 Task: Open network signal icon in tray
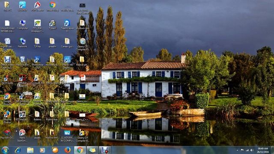click(247, 150)
